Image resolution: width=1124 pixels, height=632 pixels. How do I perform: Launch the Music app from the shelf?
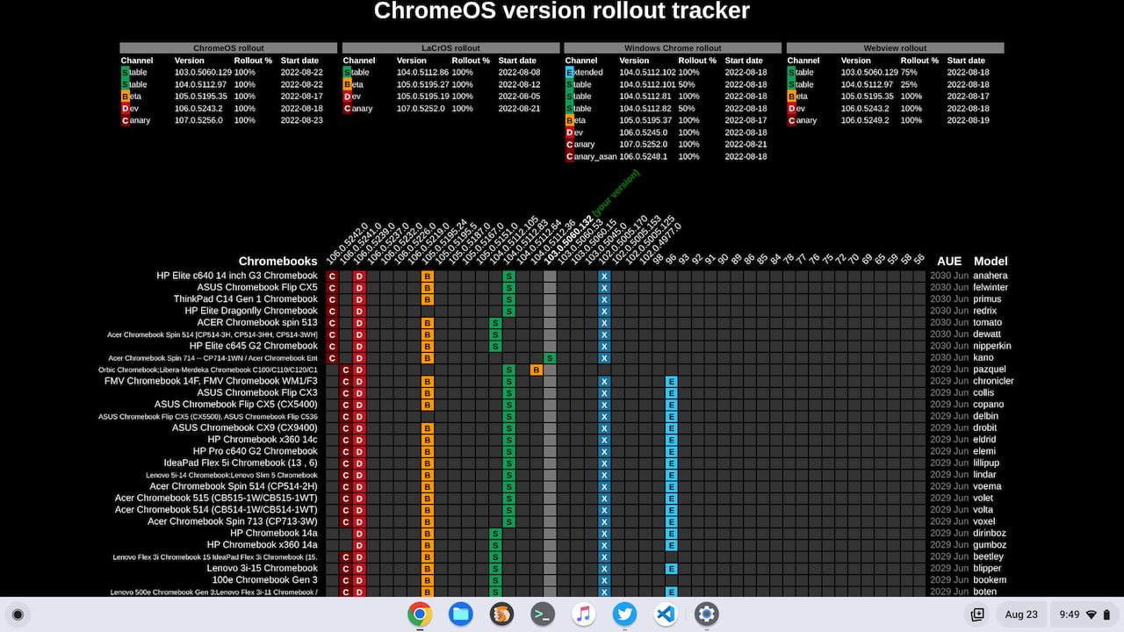[x=584, y=614]
